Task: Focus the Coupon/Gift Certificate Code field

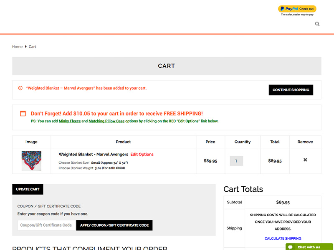Action: 46,225
